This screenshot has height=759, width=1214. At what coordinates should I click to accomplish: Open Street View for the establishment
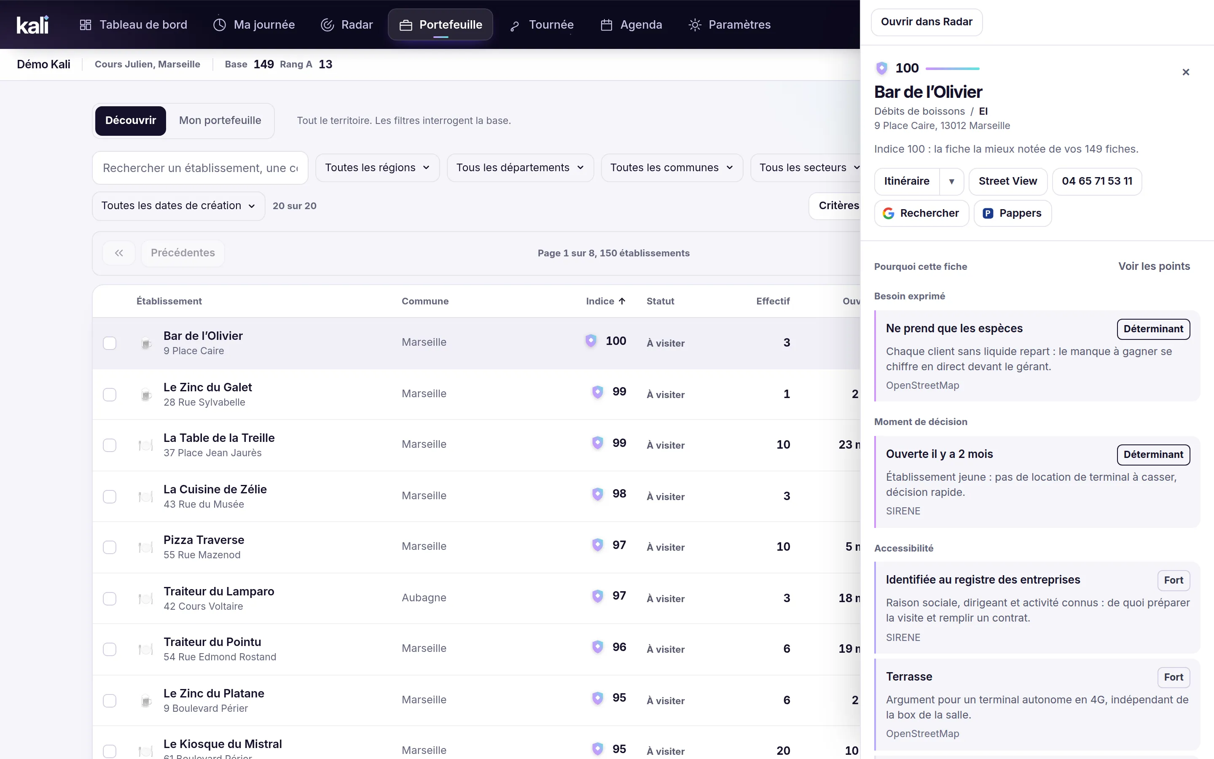(1008, 182)
